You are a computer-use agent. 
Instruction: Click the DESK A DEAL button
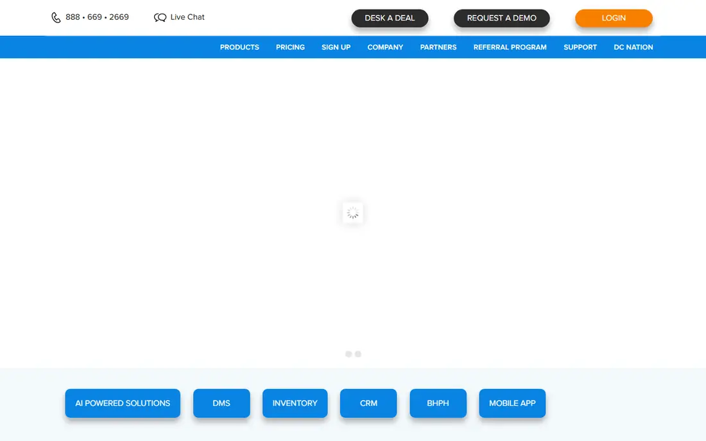pos(390,18)
